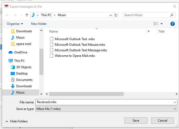Open Documents in the sidebar
The width and height of the screenshot is (179, 129).
(22, 80)
